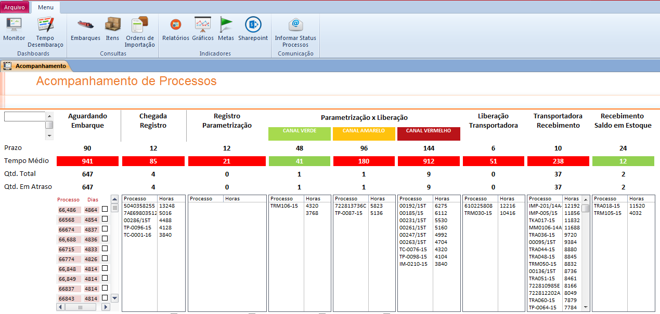Select the Menu ribbon tab
The width and height of the screenshot is (660, 314).
coord(45,7)
